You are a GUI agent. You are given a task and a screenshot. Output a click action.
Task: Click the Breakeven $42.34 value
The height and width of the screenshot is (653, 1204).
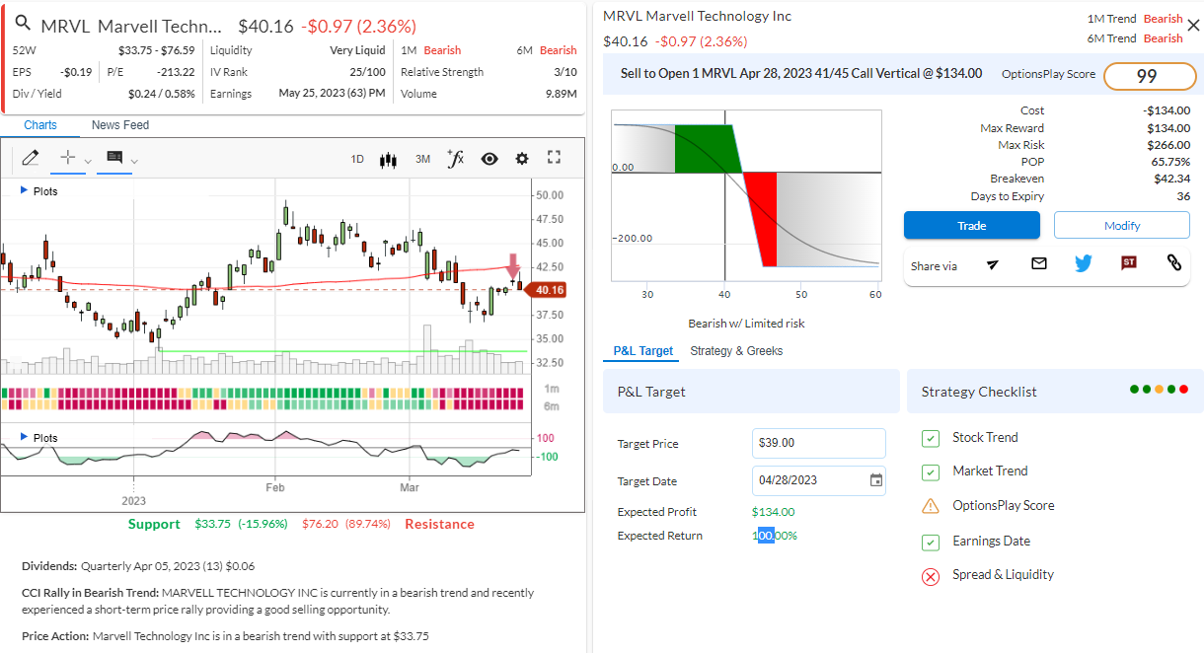1171,179
